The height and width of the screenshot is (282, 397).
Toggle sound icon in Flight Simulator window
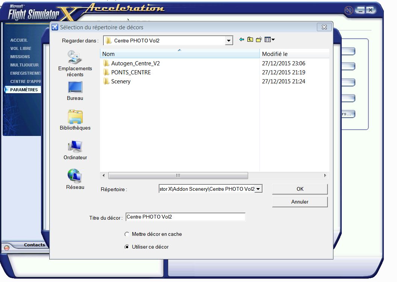coord(349,11)
